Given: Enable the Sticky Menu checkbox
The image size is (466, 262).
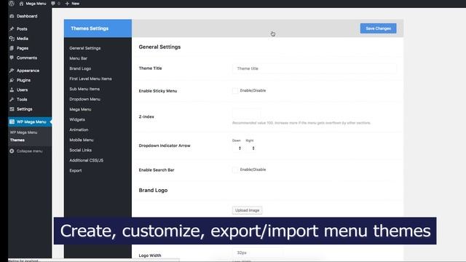Looking at the screenshot, I should 235,90.
